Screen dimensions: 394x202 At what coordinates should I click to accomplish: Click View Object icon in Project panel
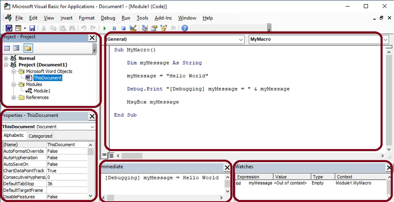pos(16,48)
